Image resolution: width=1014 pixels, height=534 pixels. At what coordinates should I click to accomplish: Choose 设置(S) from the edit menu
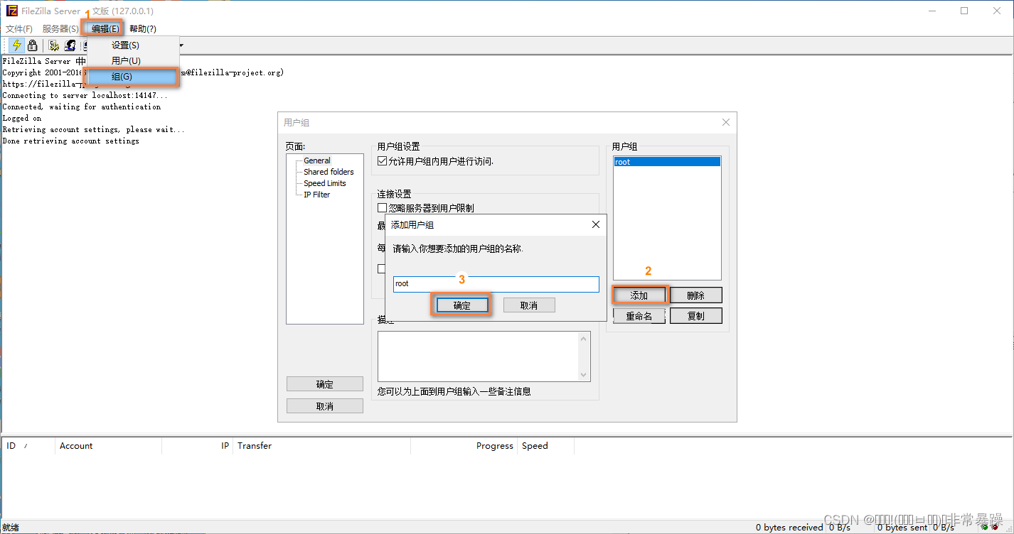click(x=132, y=45)
